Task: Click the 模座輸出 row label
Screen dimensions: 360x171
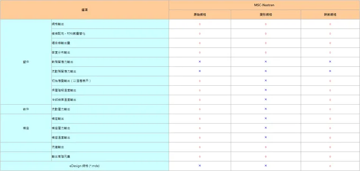Action: (58, 119)
